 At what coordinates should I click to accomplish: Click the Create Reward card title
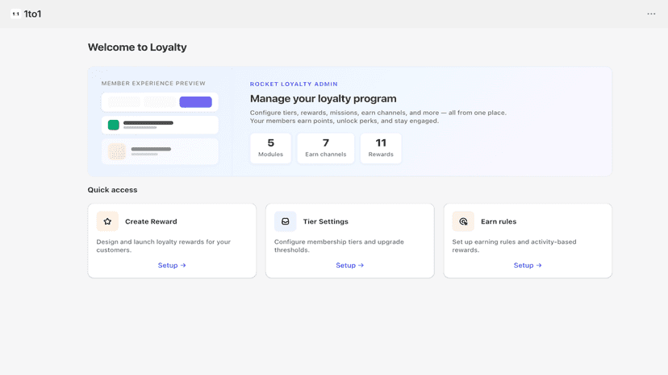tap(151, 221)
